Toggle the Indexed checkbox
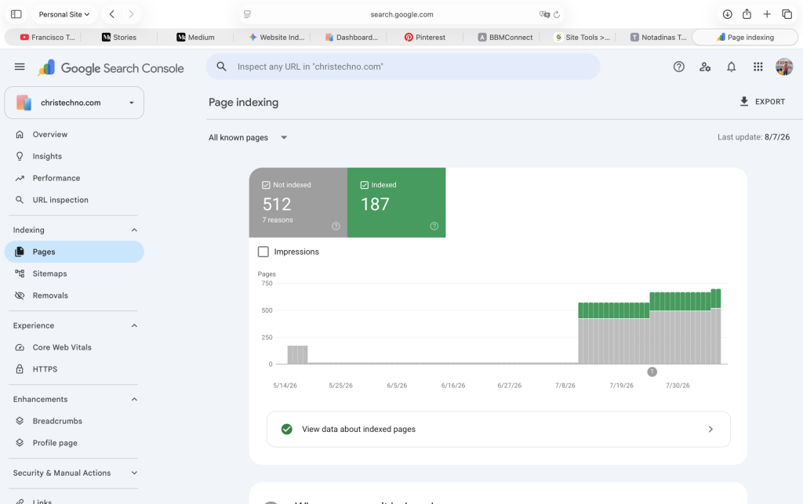The width and height of the screenshot is (803, 504). [x=364, y=185]
